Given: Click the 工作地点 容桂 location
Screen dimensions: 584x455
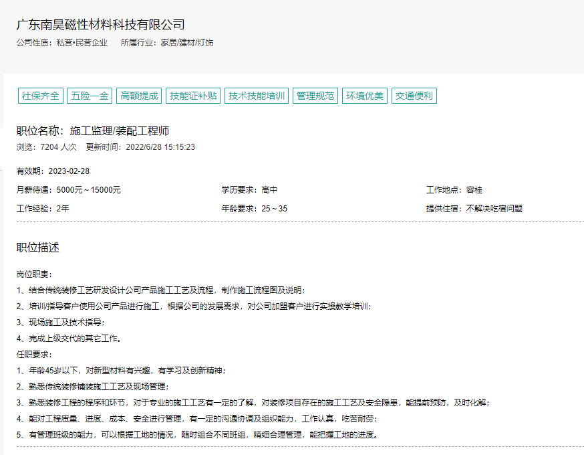Looking at the screenshot, I should click(x=454, y=190).
